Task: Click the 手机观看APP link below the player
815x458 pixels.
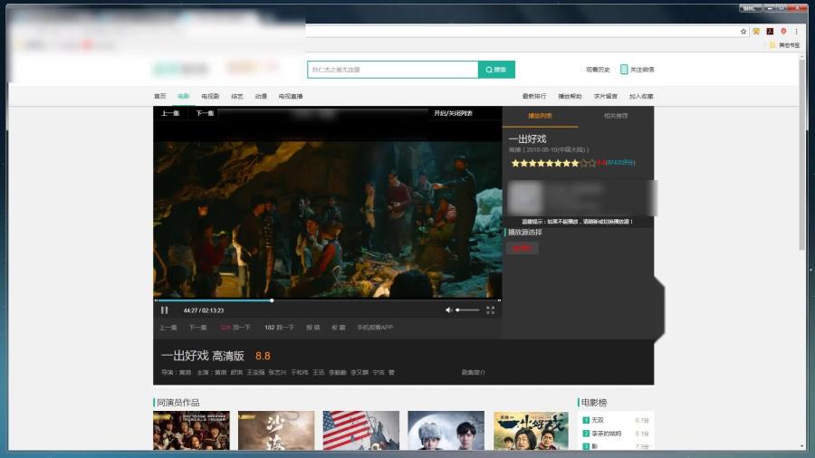Action: point(374,328)
